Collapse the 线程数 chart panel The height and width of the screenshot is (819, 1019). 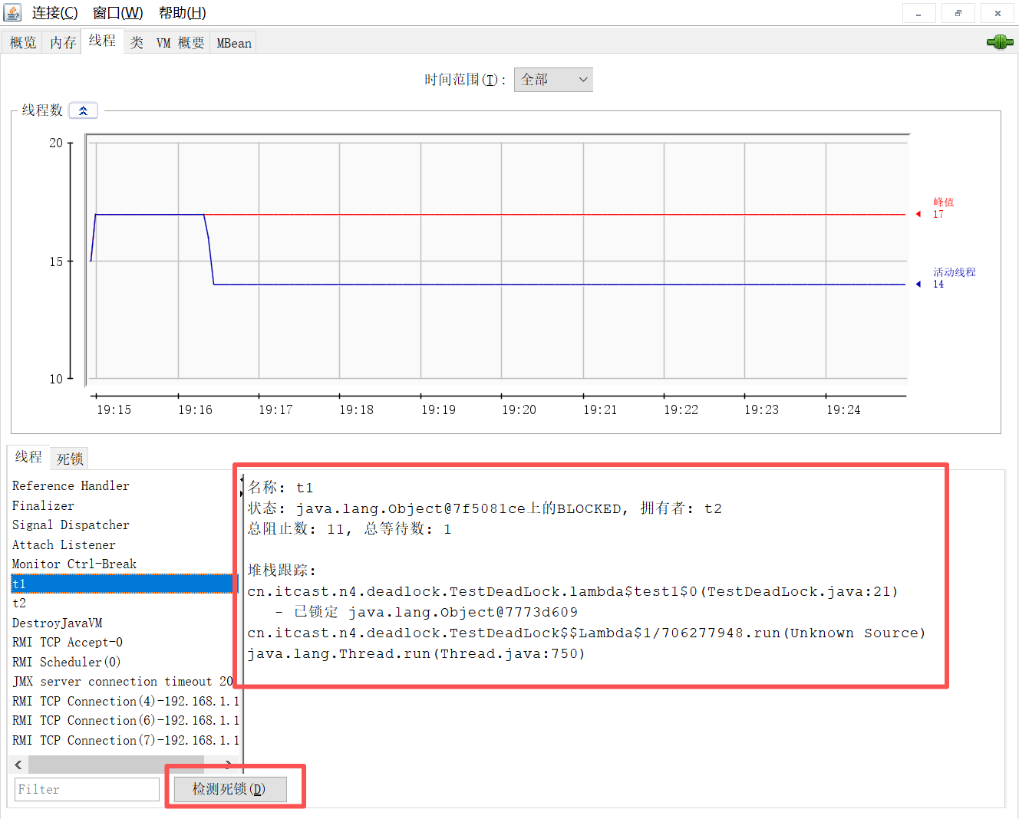(x=83, y=110)
